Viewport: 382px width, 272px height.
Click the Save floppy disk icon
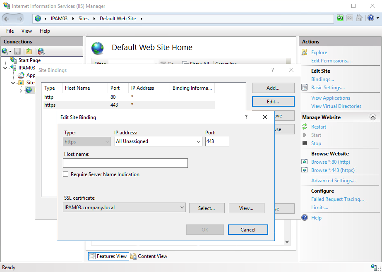(x=17, y=51)
